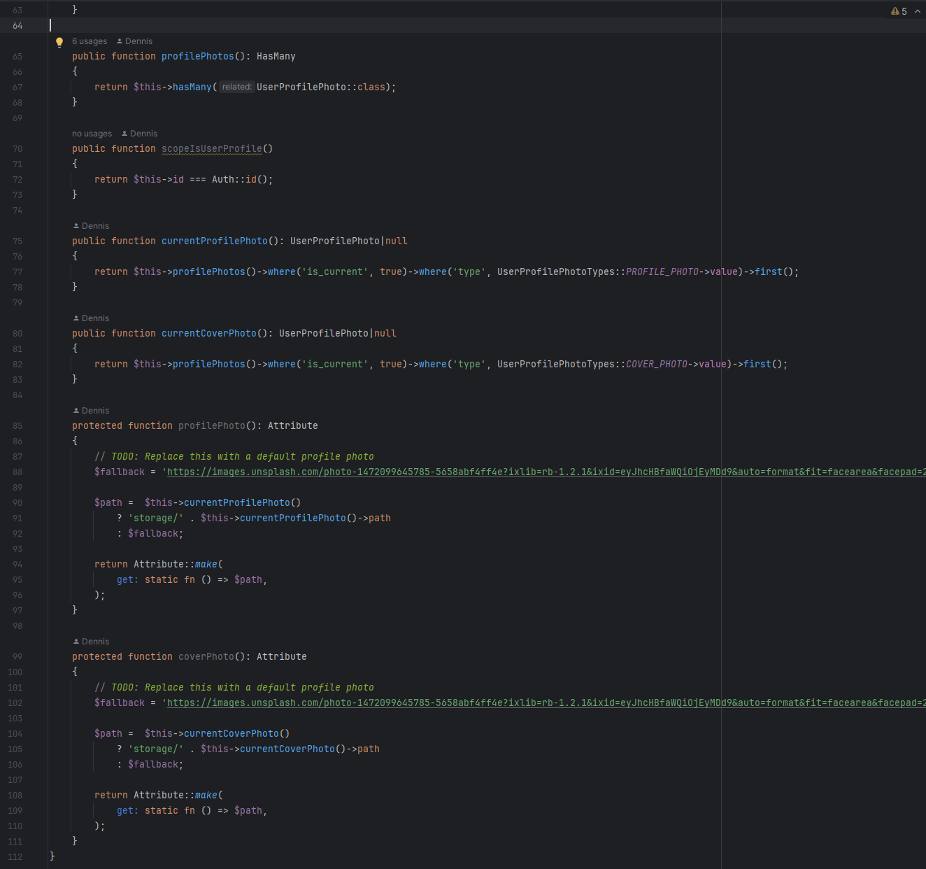Click the underlined scopeIsUserProfile method name
926x869 pixels.
tap(211, 149)
